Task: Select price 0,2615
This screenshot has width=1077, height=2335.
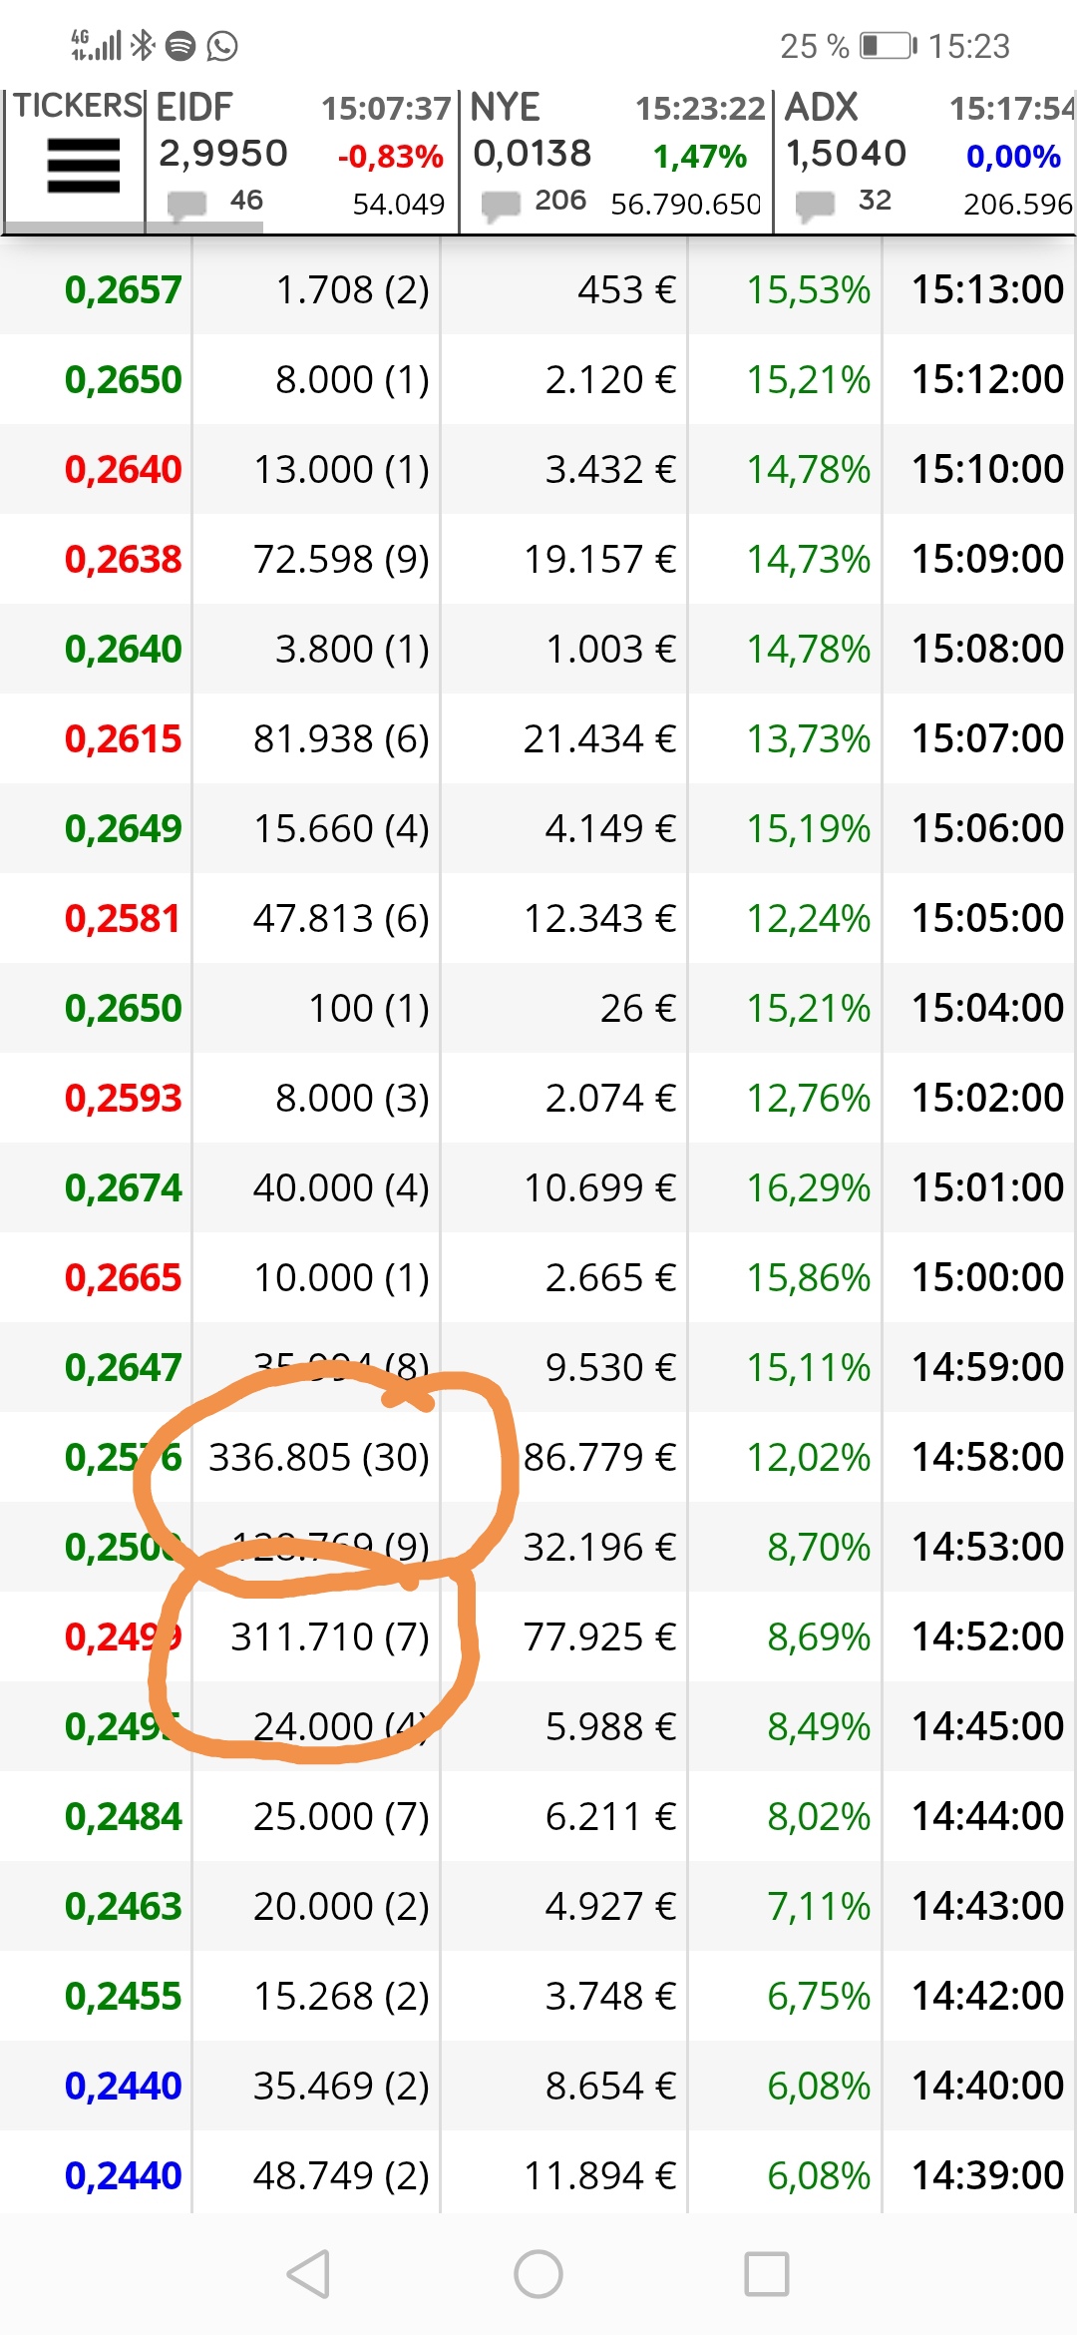Action: point(123,738)
